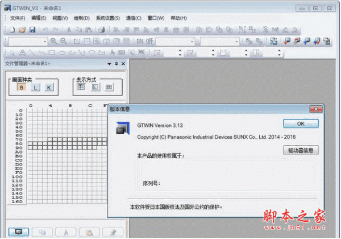Open the 通信(C) menu
Image resolution: width=341 pixels, height=239 pixels.
click(x=134, y=18)
